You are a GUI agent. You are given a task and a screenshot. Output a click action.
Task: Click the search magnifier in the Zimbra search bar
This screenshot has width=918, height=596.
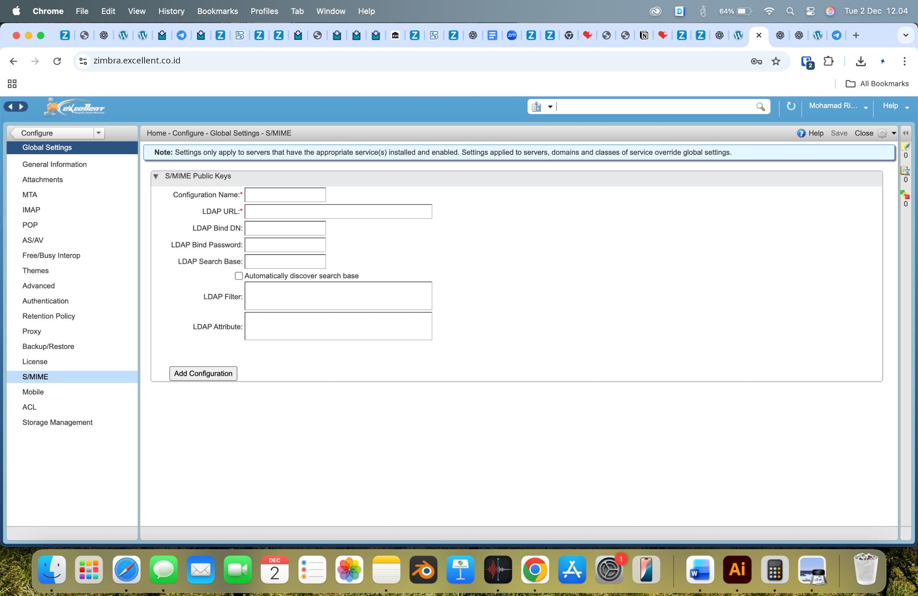point(760,107)
